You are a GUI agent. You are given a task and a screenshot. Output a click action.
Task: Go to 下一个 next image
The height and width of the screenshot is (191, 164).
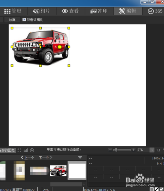pyautogui.click(x=46, y=158)
